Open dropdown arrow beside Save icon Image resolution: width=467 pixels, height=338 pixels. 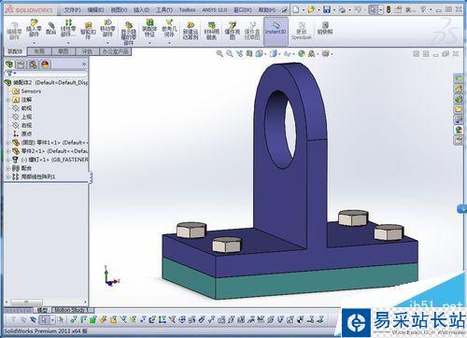pos(333,10)
